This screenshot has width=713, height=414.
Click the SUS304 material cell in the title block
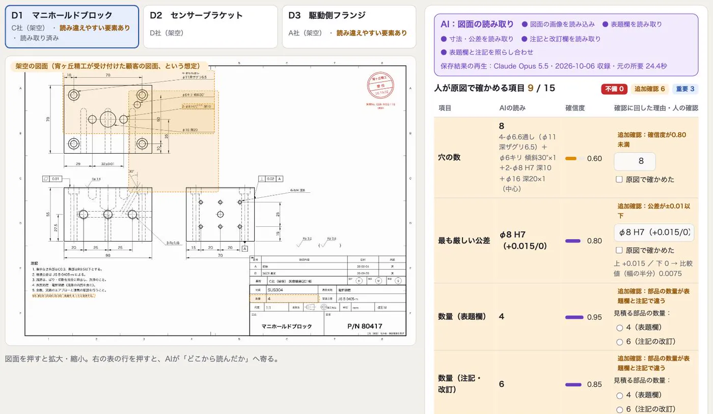tap(292, 289)
